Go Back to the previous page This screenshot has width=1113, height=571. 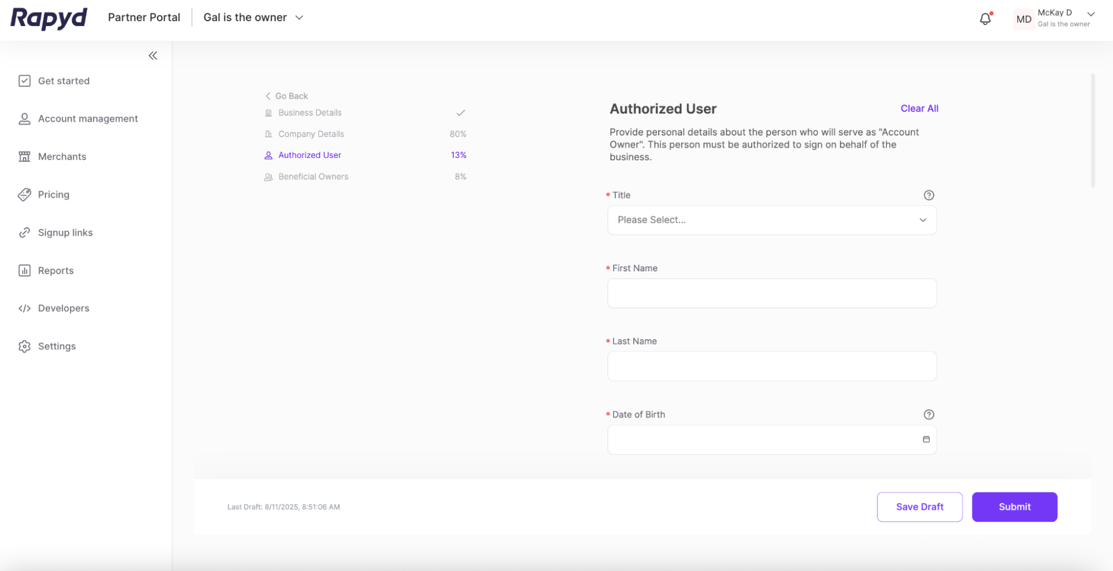click(x=287, y=96)
